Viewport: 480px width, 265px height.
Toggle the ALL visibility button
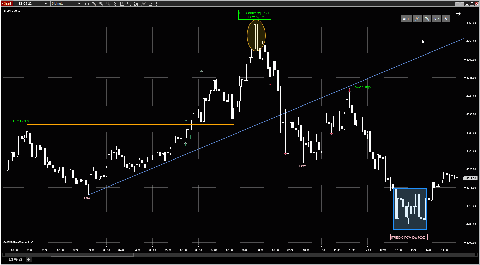point(406,19)
